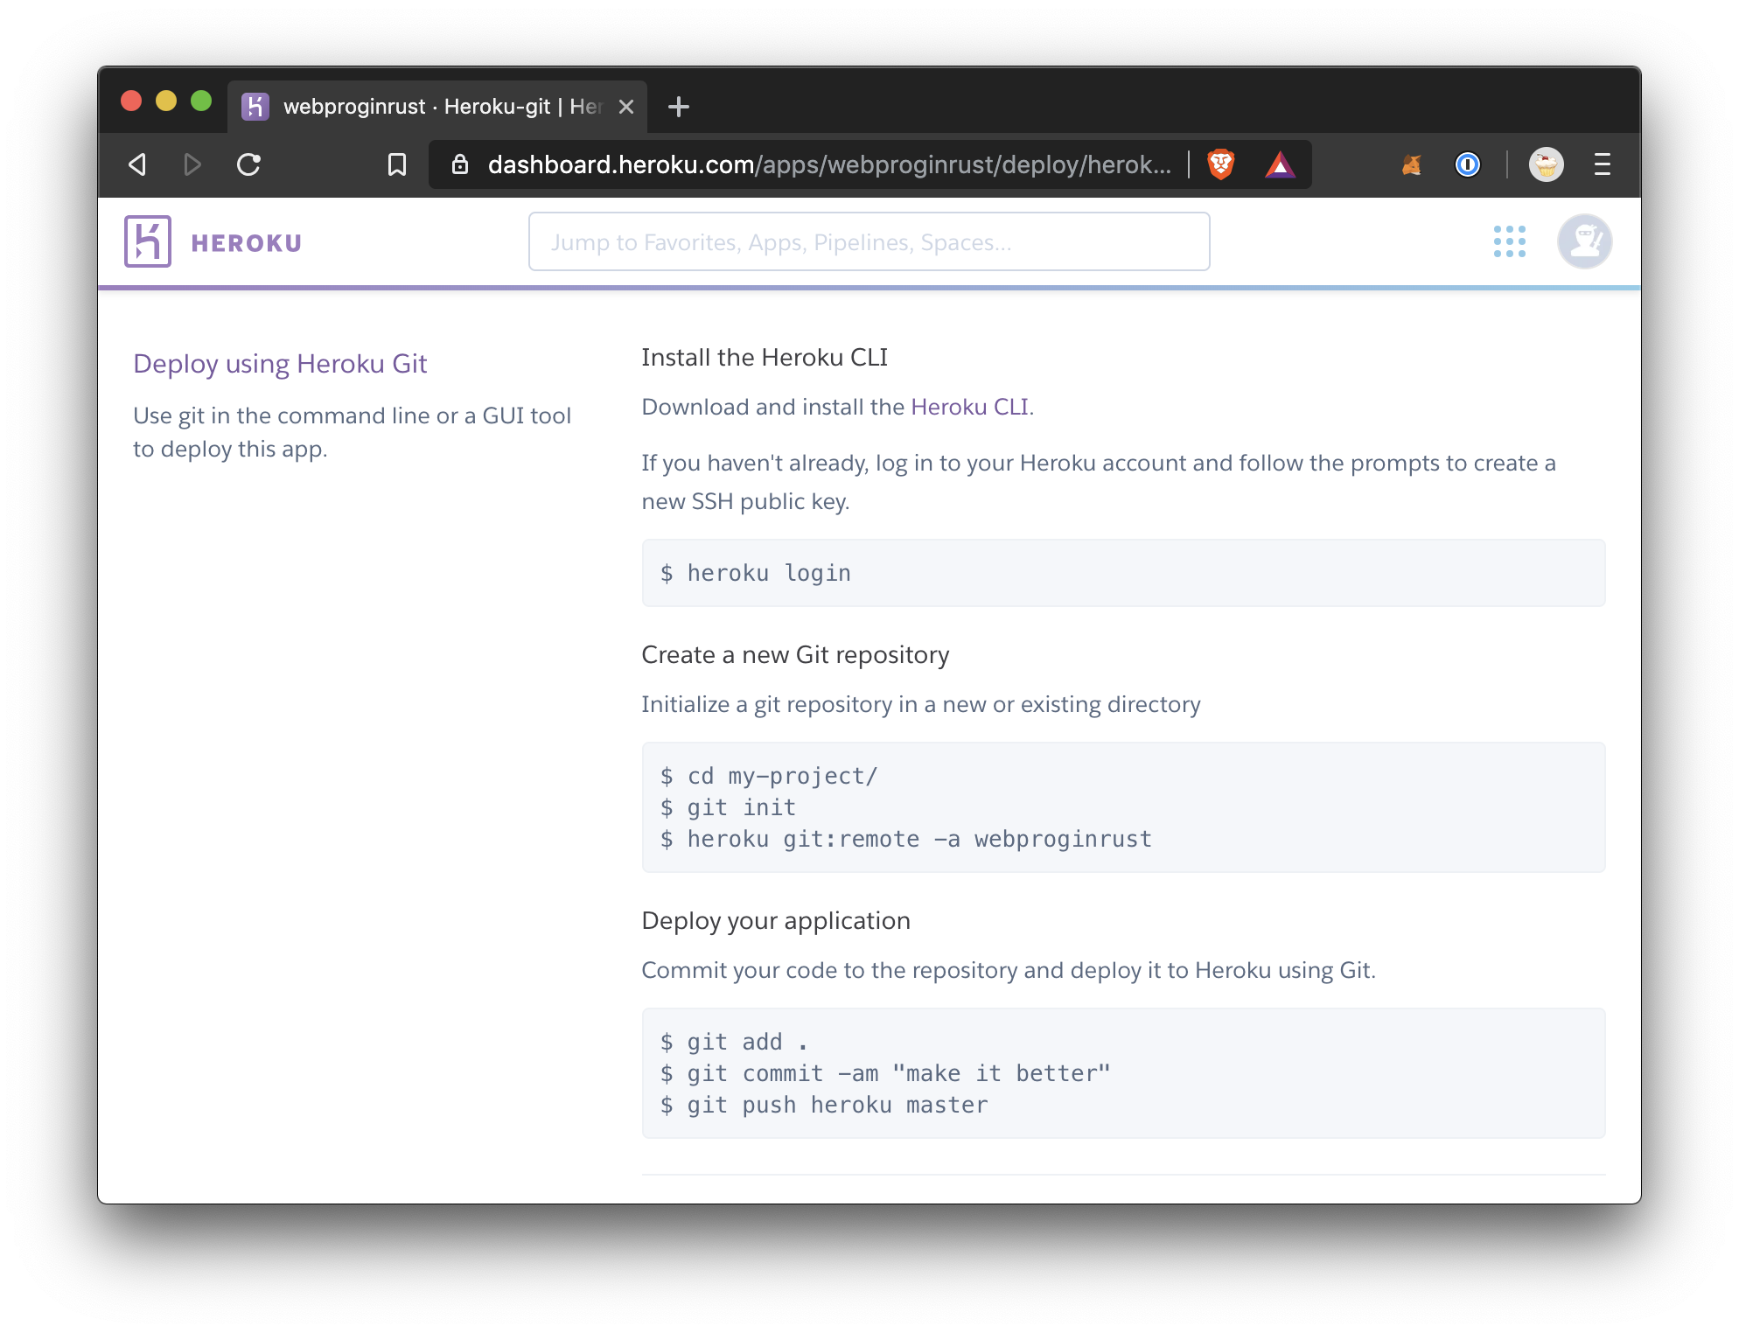Reload the page
The image size is (1739, 1333).
click(x=249, y=164)
